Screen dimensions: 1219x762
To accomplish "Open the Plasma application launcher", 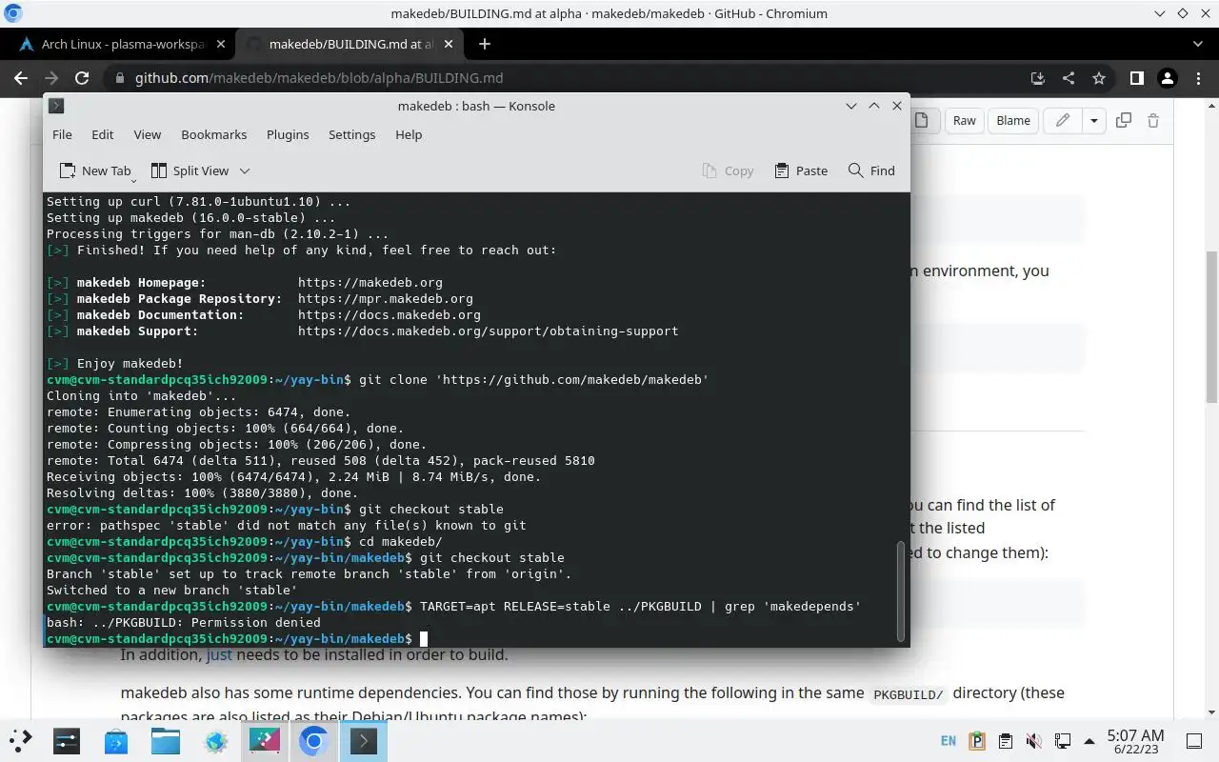I will (21, 741).
